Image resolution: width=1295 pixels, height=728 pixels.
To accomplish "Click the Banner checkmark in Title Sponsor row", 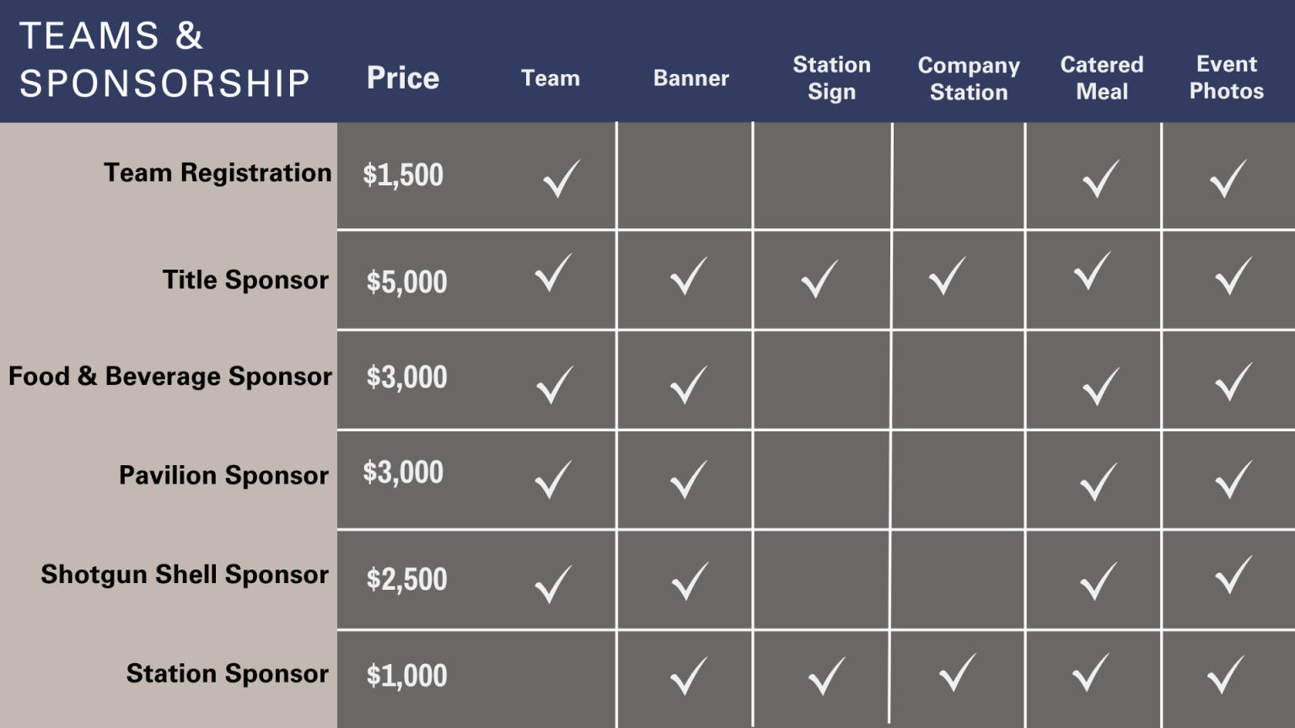I will pyautogui.click(x=688, y=276).
